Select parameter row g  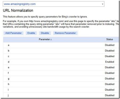coord(61,79)
